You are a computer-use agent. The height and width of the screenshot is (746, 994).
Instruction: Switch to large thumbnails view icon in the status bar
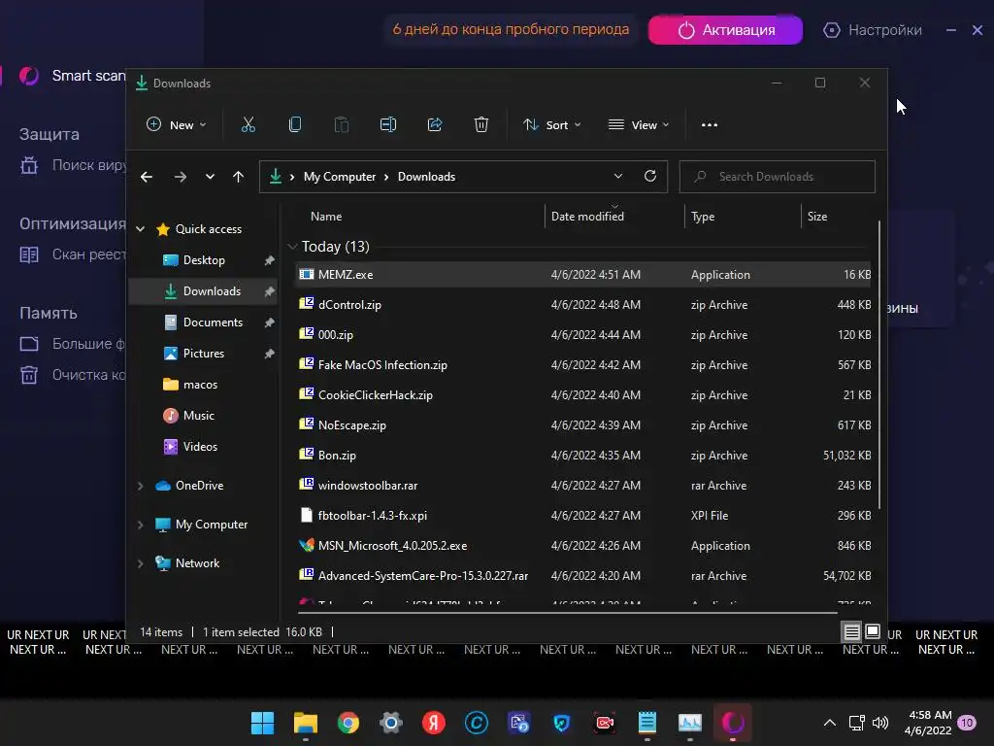873,631
